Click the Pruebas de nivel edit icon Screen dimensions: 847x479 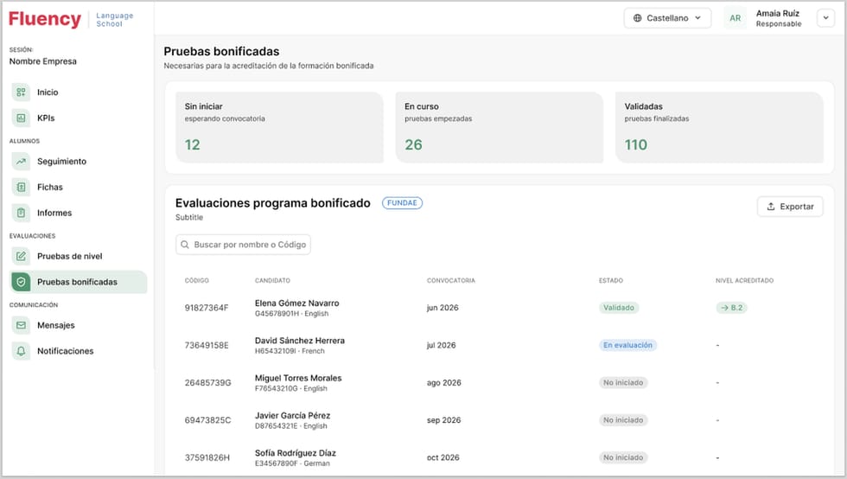[21, 256]
